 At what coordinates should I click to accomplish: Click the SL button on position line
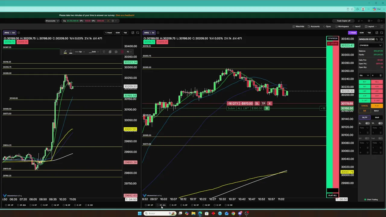[257, 103]
